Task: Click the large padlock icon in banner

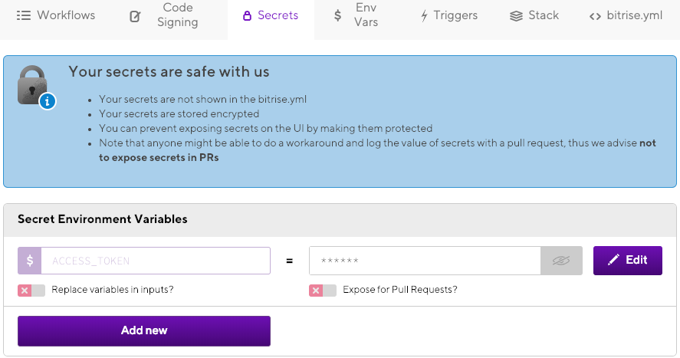Action: tap(33, 84)
